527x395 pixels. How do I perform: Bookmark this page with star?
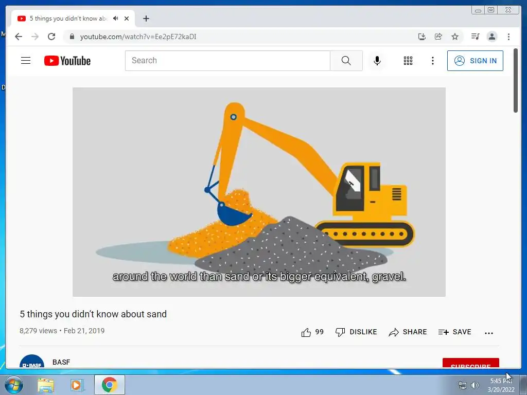coord(455,37)
